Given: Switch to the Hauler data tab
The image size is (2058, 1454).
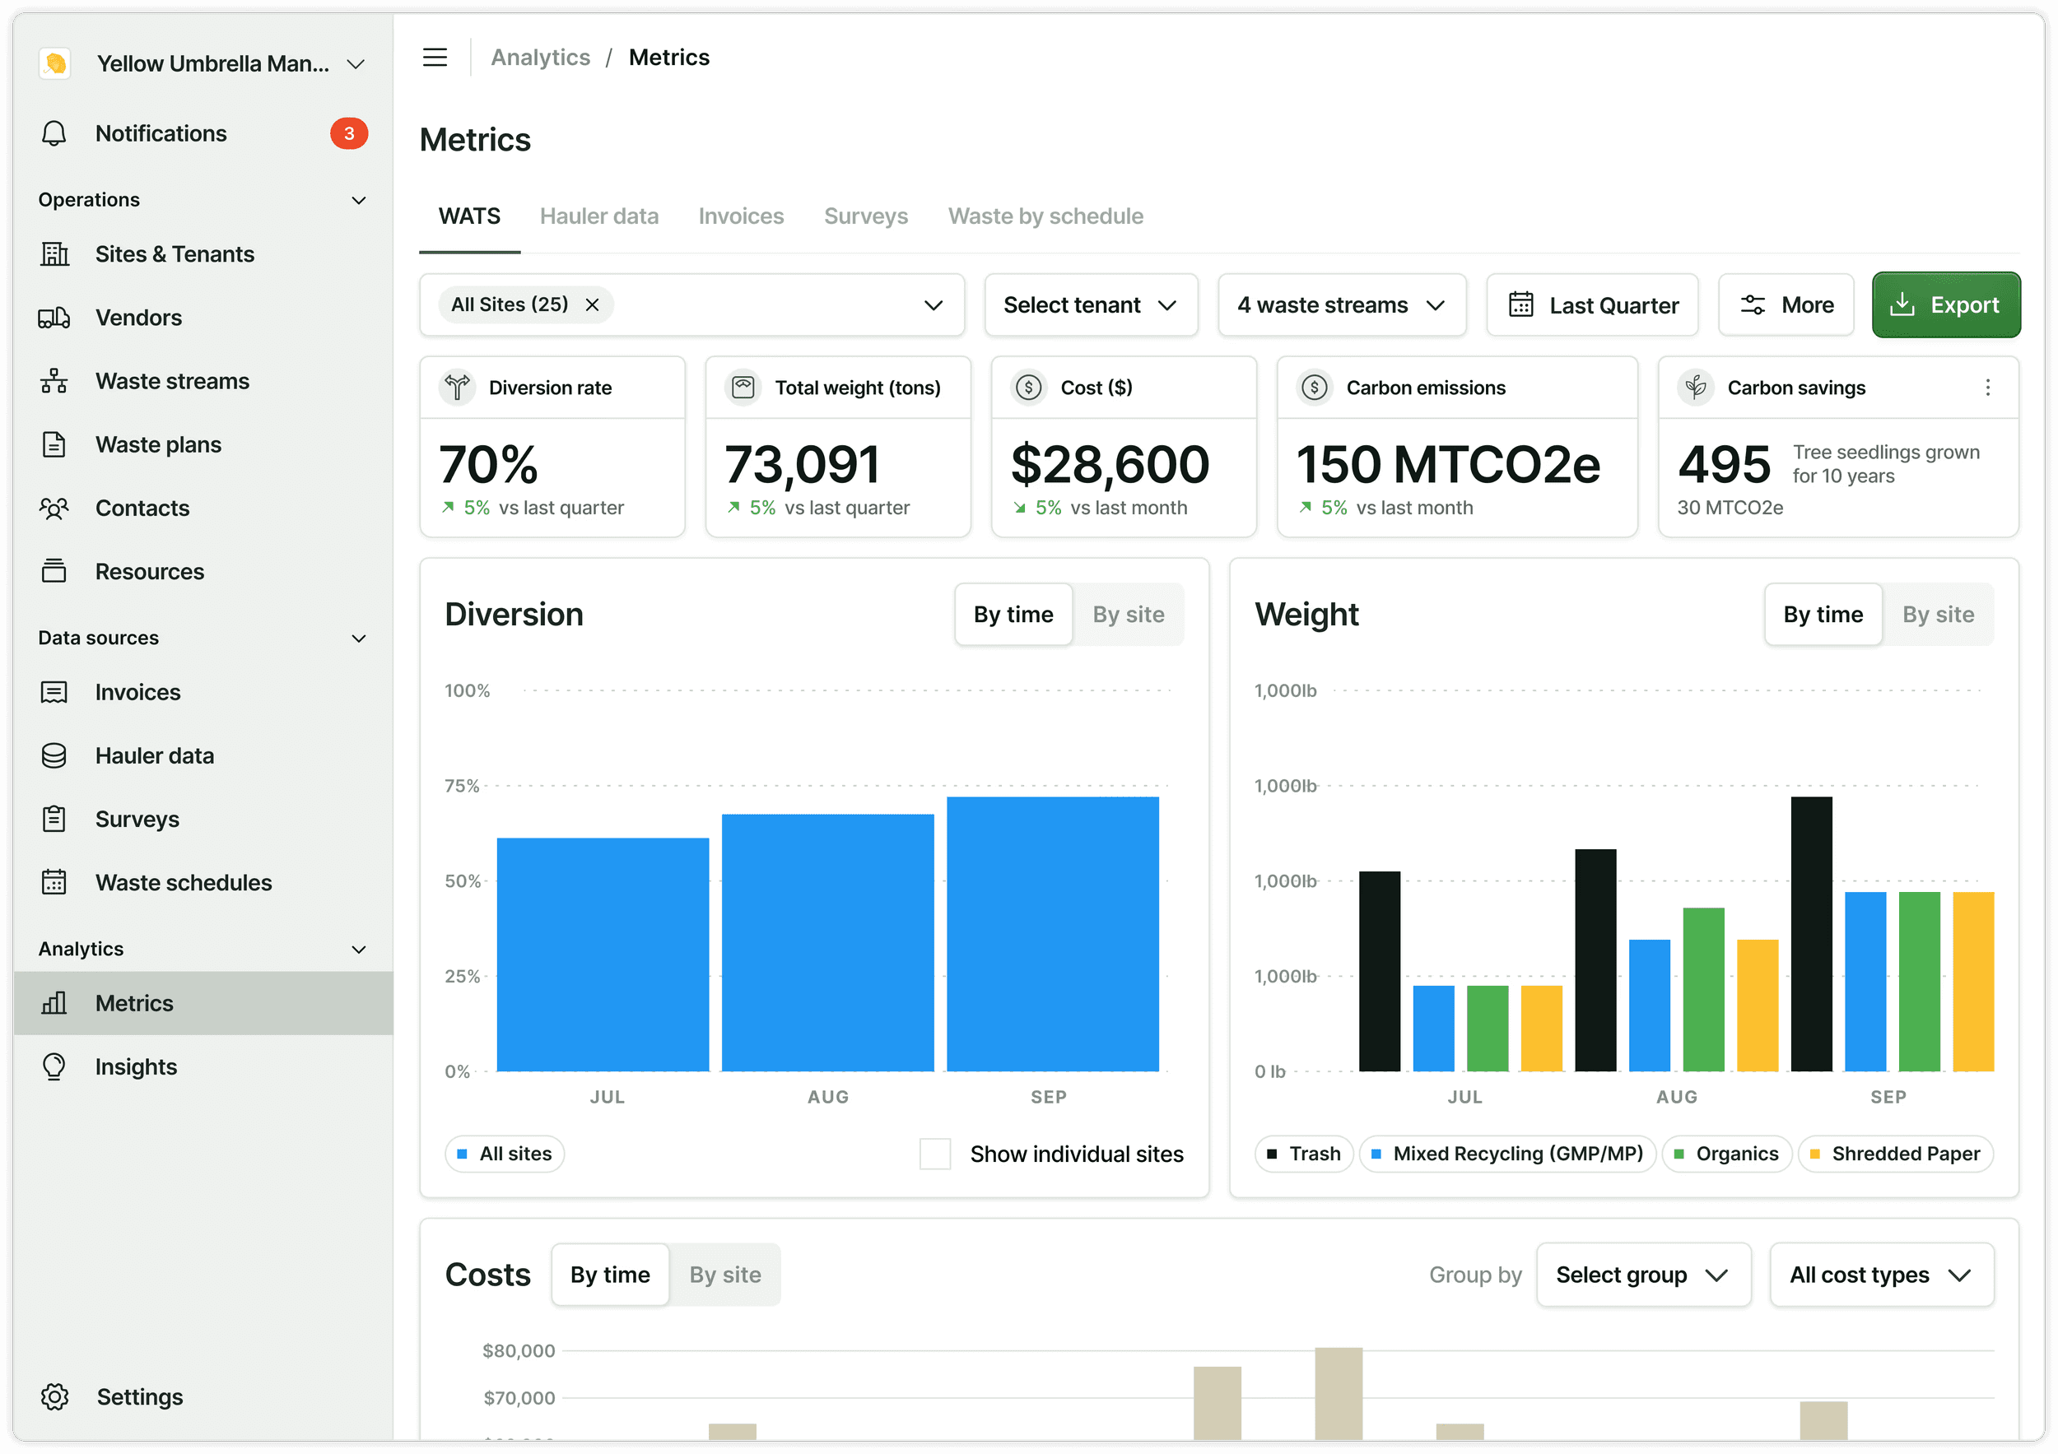Looking at the screenshot, I should 598,216.
